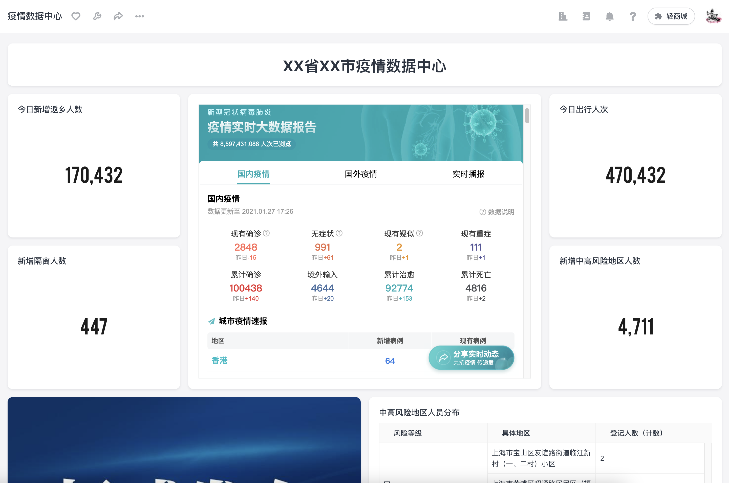This screenshot has width=729, height=483.
Task: Click the 64 new cases value for 香港
Action: click(390, 361)
